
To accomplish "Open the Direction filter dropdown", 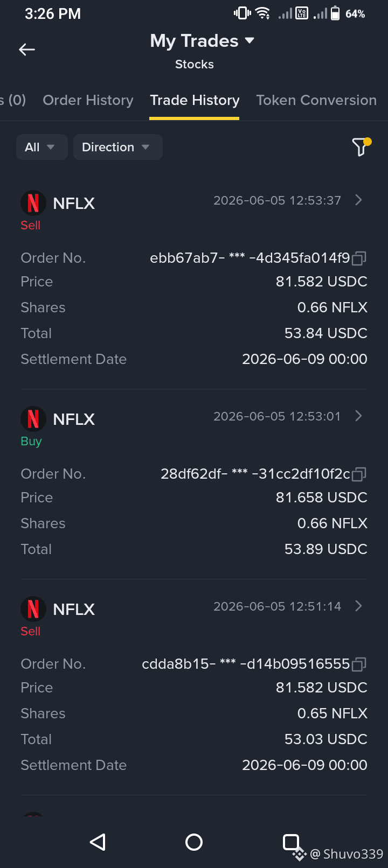I will pos(117,147).
